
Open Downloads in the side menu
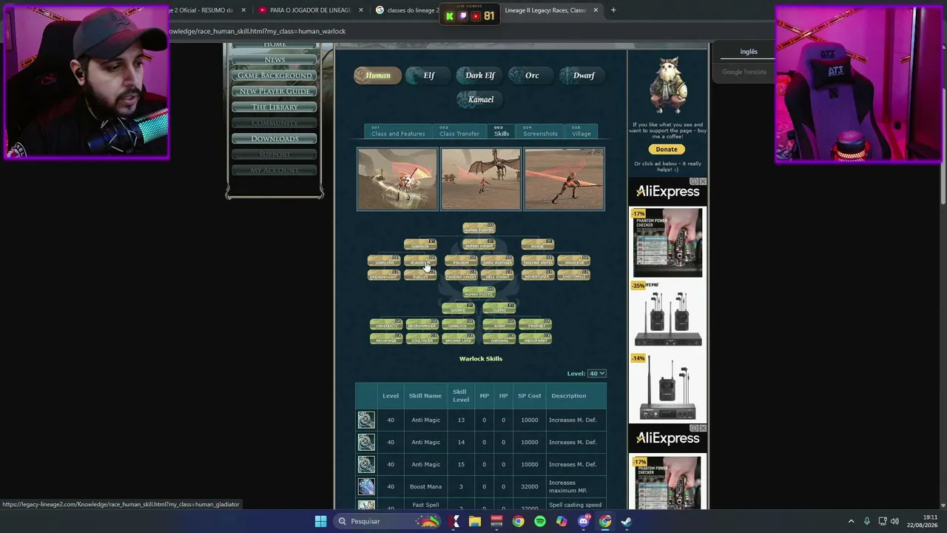(x=274, y=138)
